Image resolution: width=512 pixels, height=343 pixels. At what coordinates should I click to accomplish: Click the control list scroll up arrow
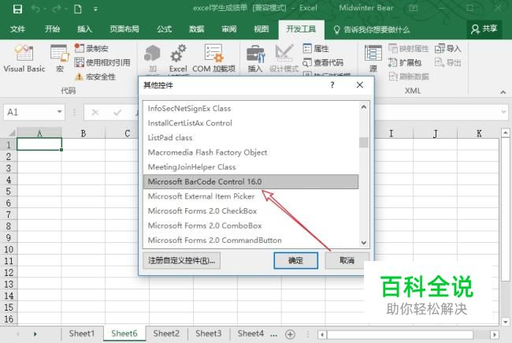tap(364, 107)
